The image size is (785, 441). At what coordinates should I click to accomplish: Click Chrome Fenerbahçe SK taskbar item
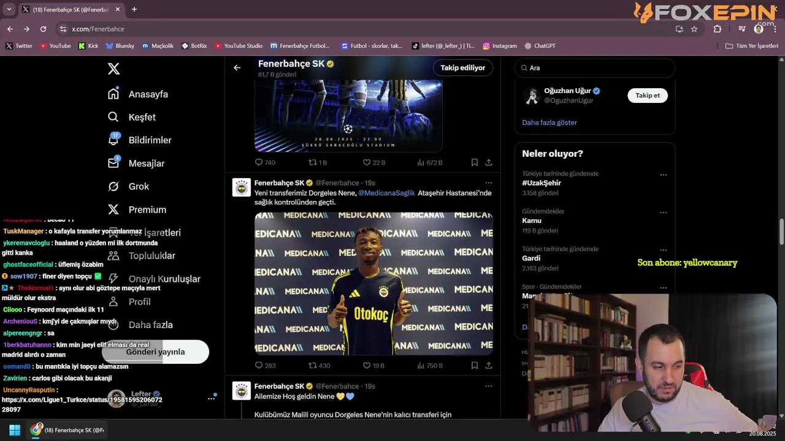(68, 430)
